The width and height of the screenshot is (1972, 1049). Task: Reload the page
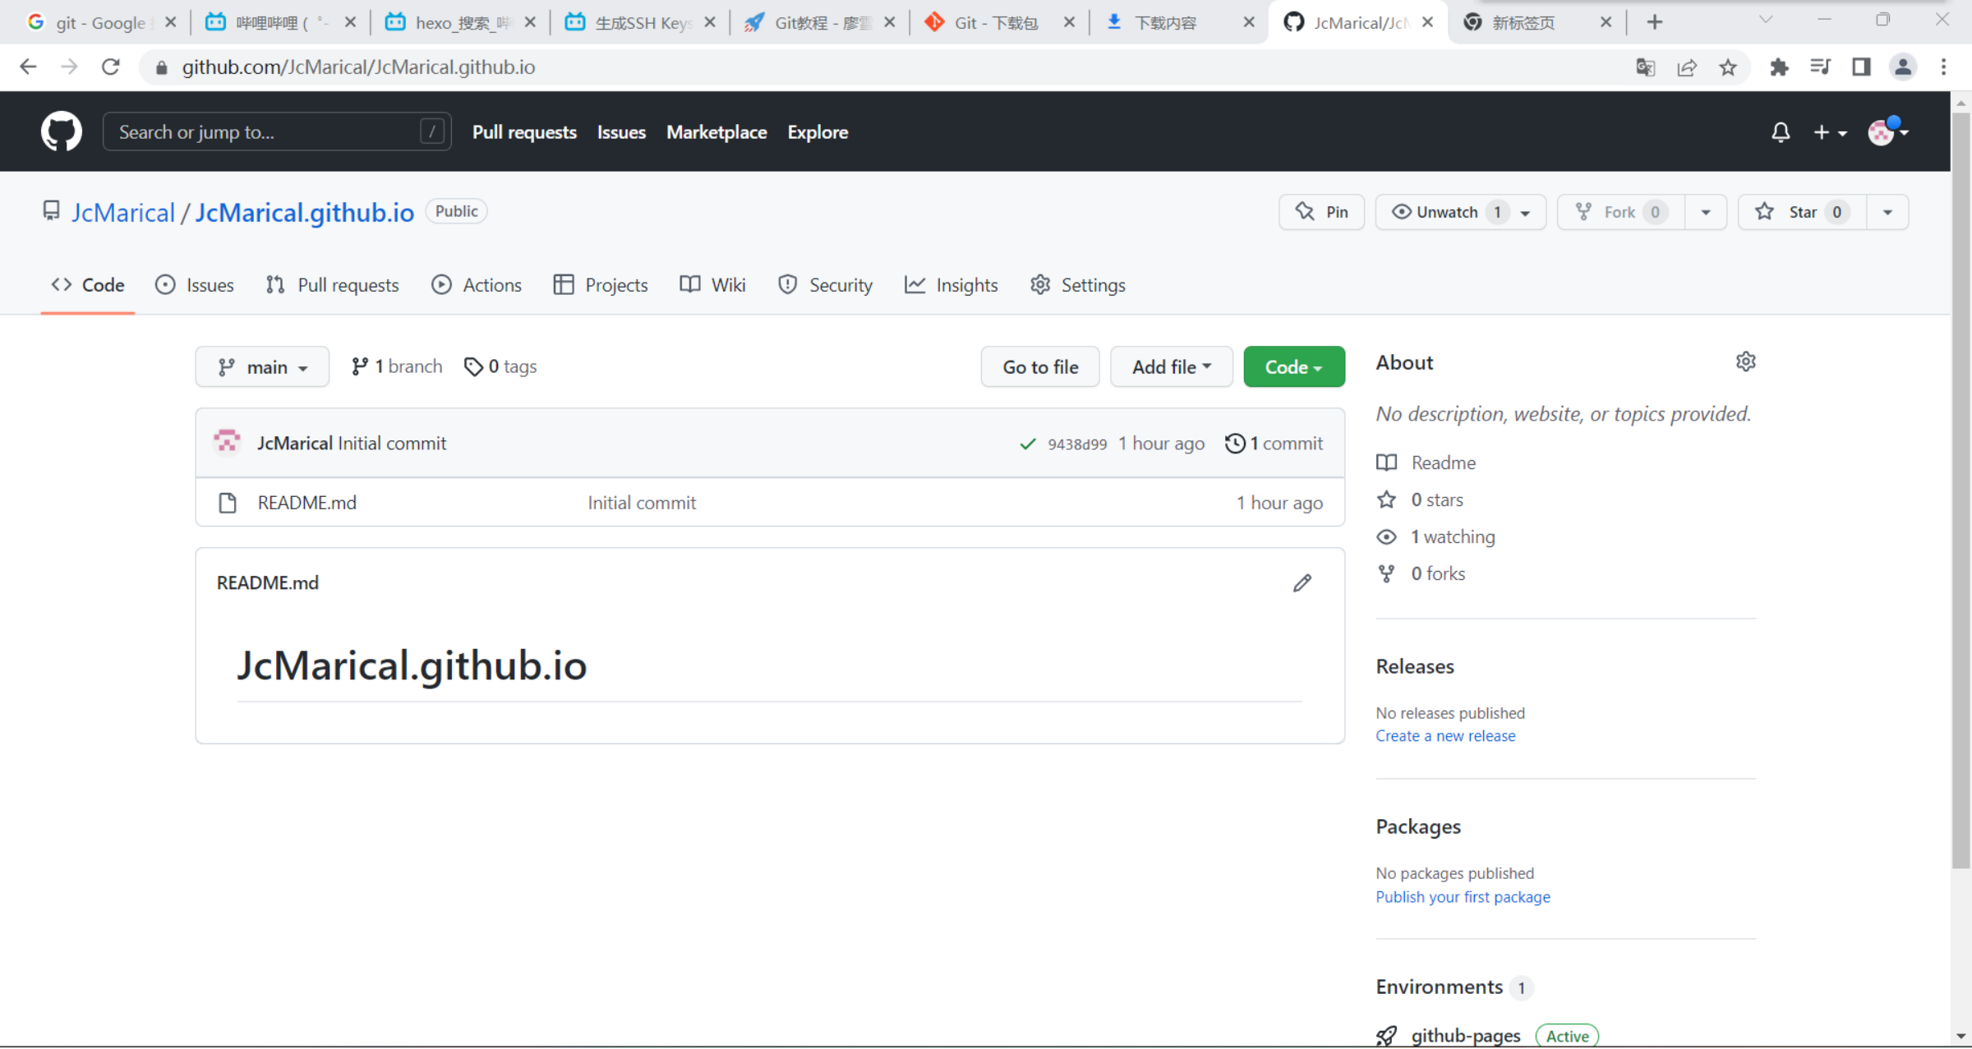pos(111,67)
